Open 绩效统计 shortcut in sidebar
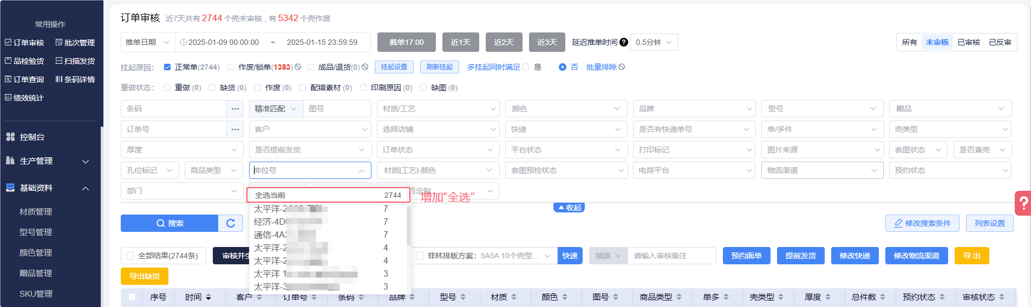The height and width of the screenshot is (307, 1031). pos(24,98)
